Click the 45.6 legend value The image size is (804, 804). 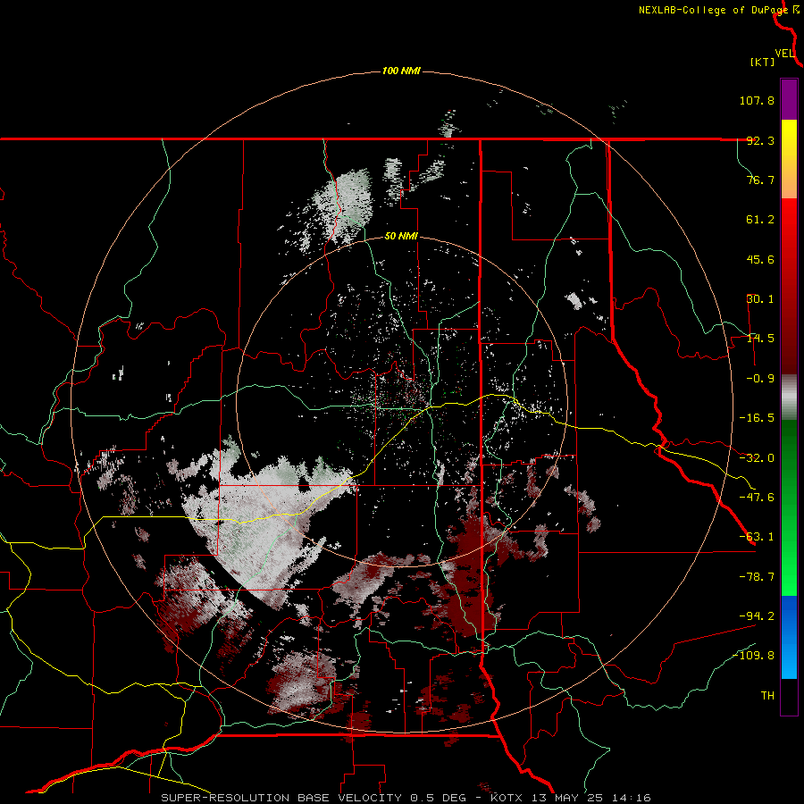760,259
